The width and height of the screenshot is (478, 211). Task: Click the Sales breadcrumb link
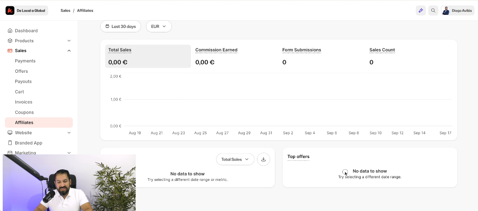[x=66, y=10]
